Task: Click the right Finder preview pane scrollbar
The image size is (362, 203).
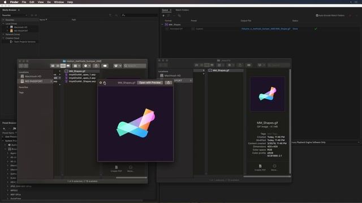Action: pyautogui.click(x=290, y=122)
